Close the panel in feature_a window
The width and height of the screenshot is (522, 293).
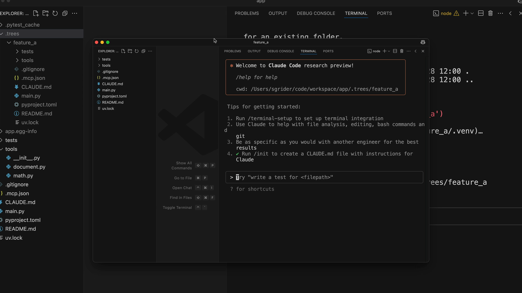coord(423,51)
